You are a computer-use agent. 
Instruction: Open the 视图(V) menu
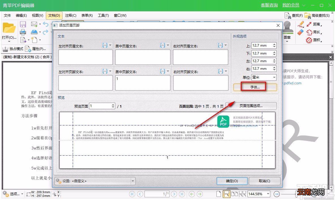(37, 15)
